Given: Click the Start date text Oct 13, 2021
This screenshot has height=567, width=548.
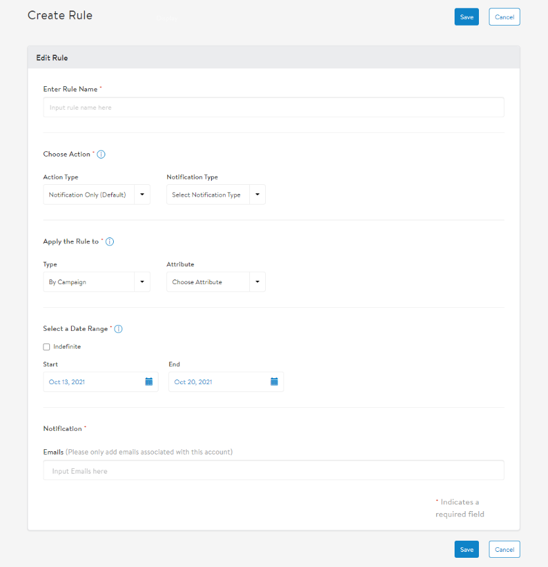Looking at the screenshot, I should point(67,382).
